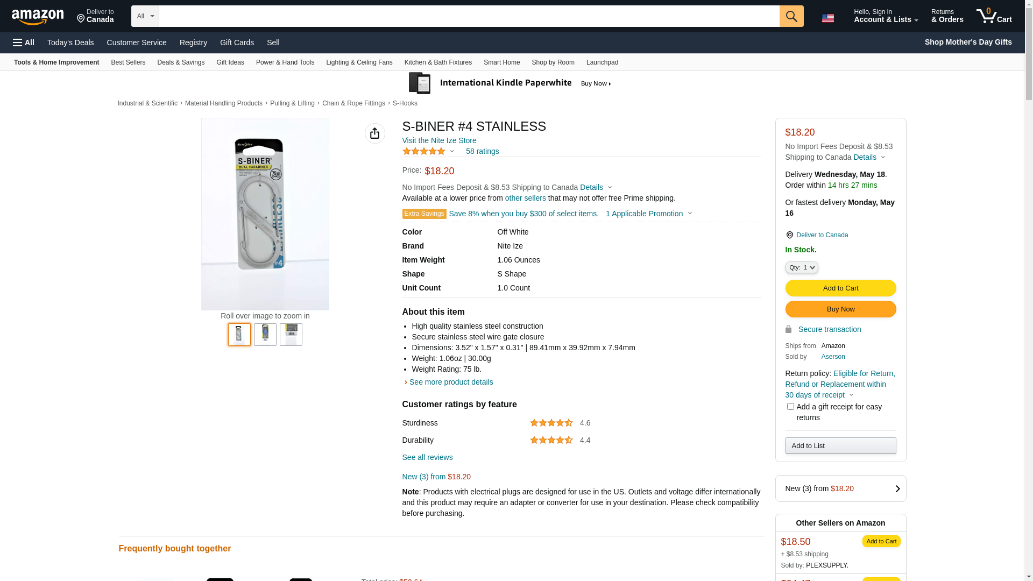Click the Add to Cart button
The width and height of the screenshot is (1033, 581).
coord(840,288)
